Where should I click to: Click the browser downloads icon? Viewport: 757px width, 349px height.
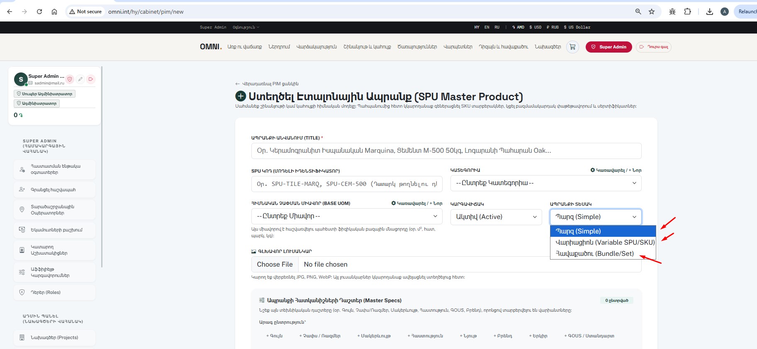coord(710,12)
